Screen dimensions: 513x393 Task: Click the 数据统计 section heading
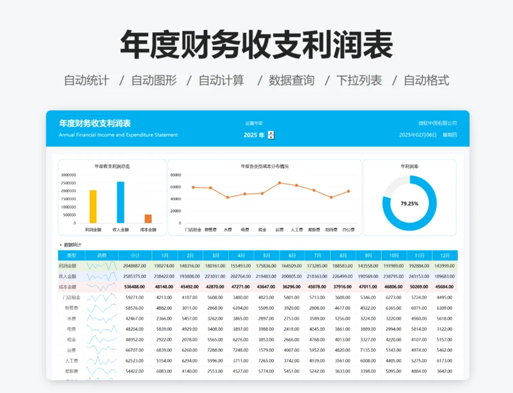point(72,245)
